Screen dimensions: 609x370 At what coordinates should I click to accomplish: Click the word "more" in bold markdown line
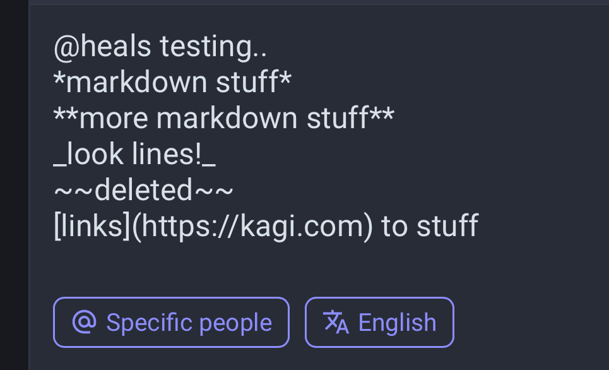[x=114, y=118]
